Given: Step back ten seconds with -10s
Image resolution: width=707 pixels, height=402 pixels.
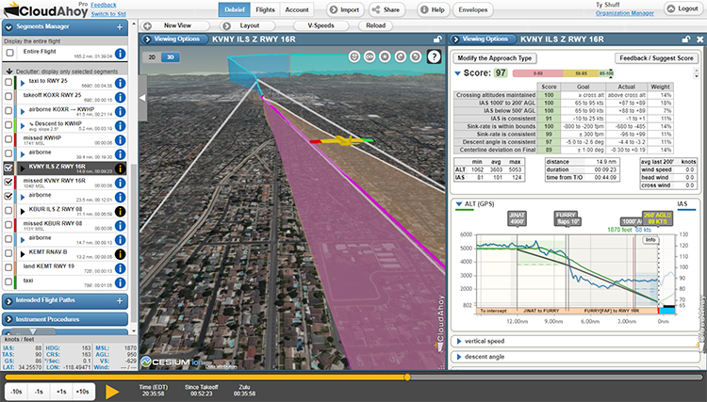Looking at the screenshot, I should (x=16, y=392).
